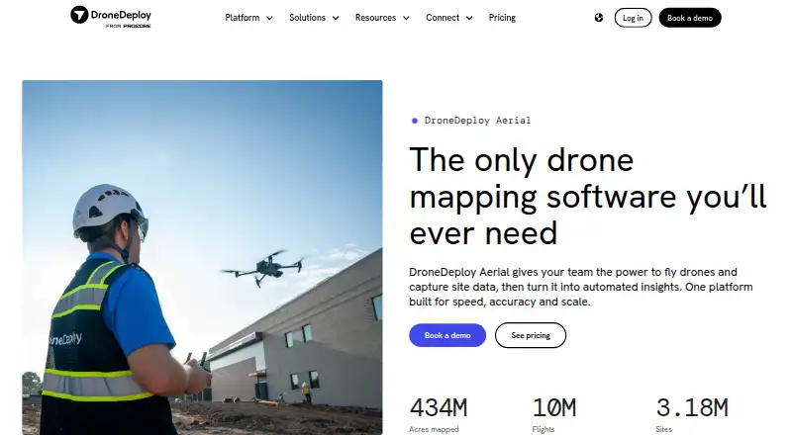The image size is (792, 435).
Task: Click the blue Book a demo button
Action: tap(447, 335)
